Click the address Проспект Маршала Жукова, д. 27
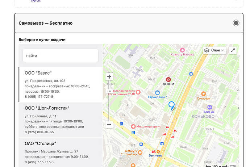Image resolution: width=250 pixels, height=167 pixels. pos(51,151)
